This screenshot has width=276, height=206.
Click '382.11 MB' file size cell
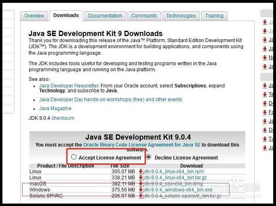click(x=123, y=184)
